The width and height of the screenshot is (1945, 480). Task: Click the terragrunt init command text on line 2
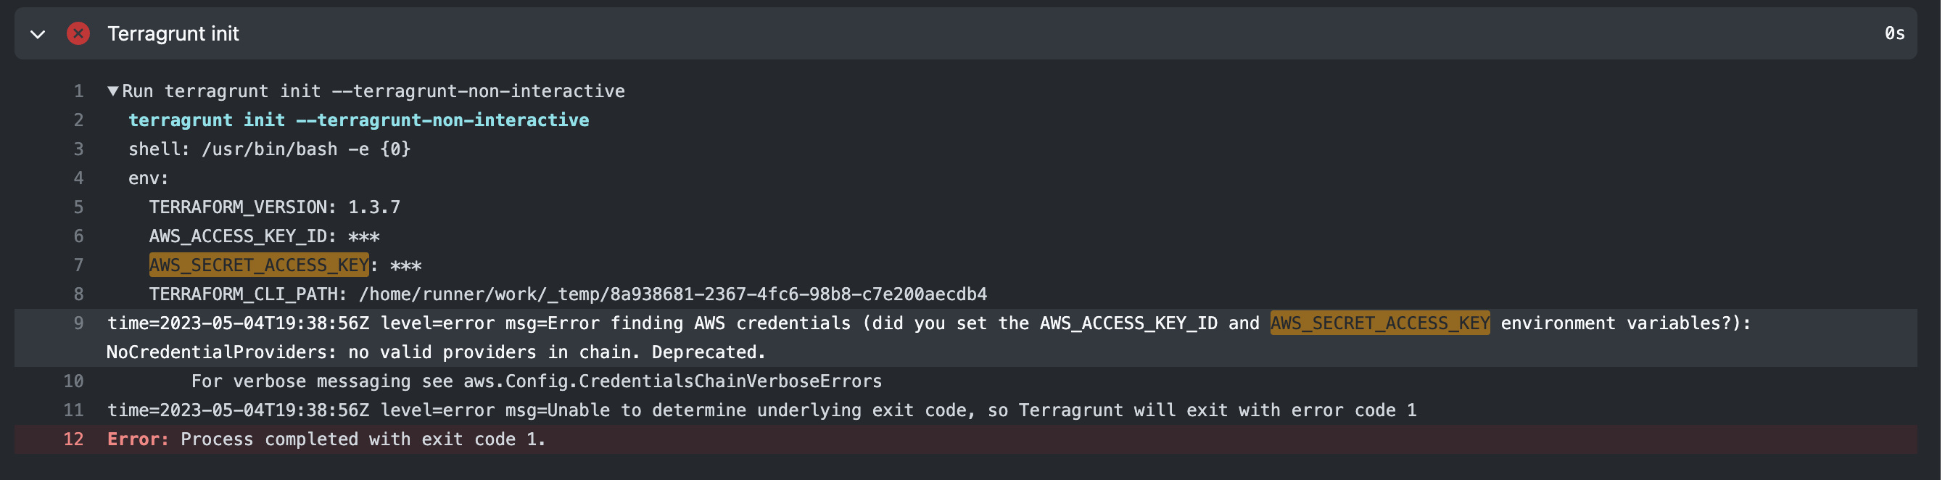click(x=360, y=119)
